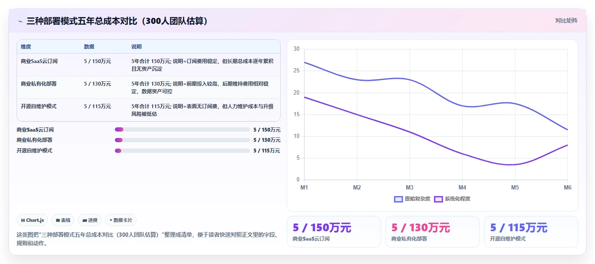Click the 5 / 115万元 table cell

97,106
